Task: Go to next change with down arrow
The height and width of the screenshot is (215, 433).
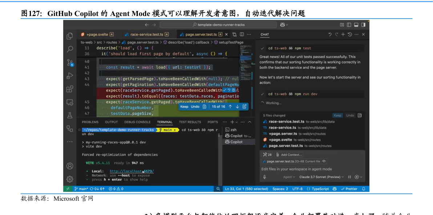Action: 237,107
